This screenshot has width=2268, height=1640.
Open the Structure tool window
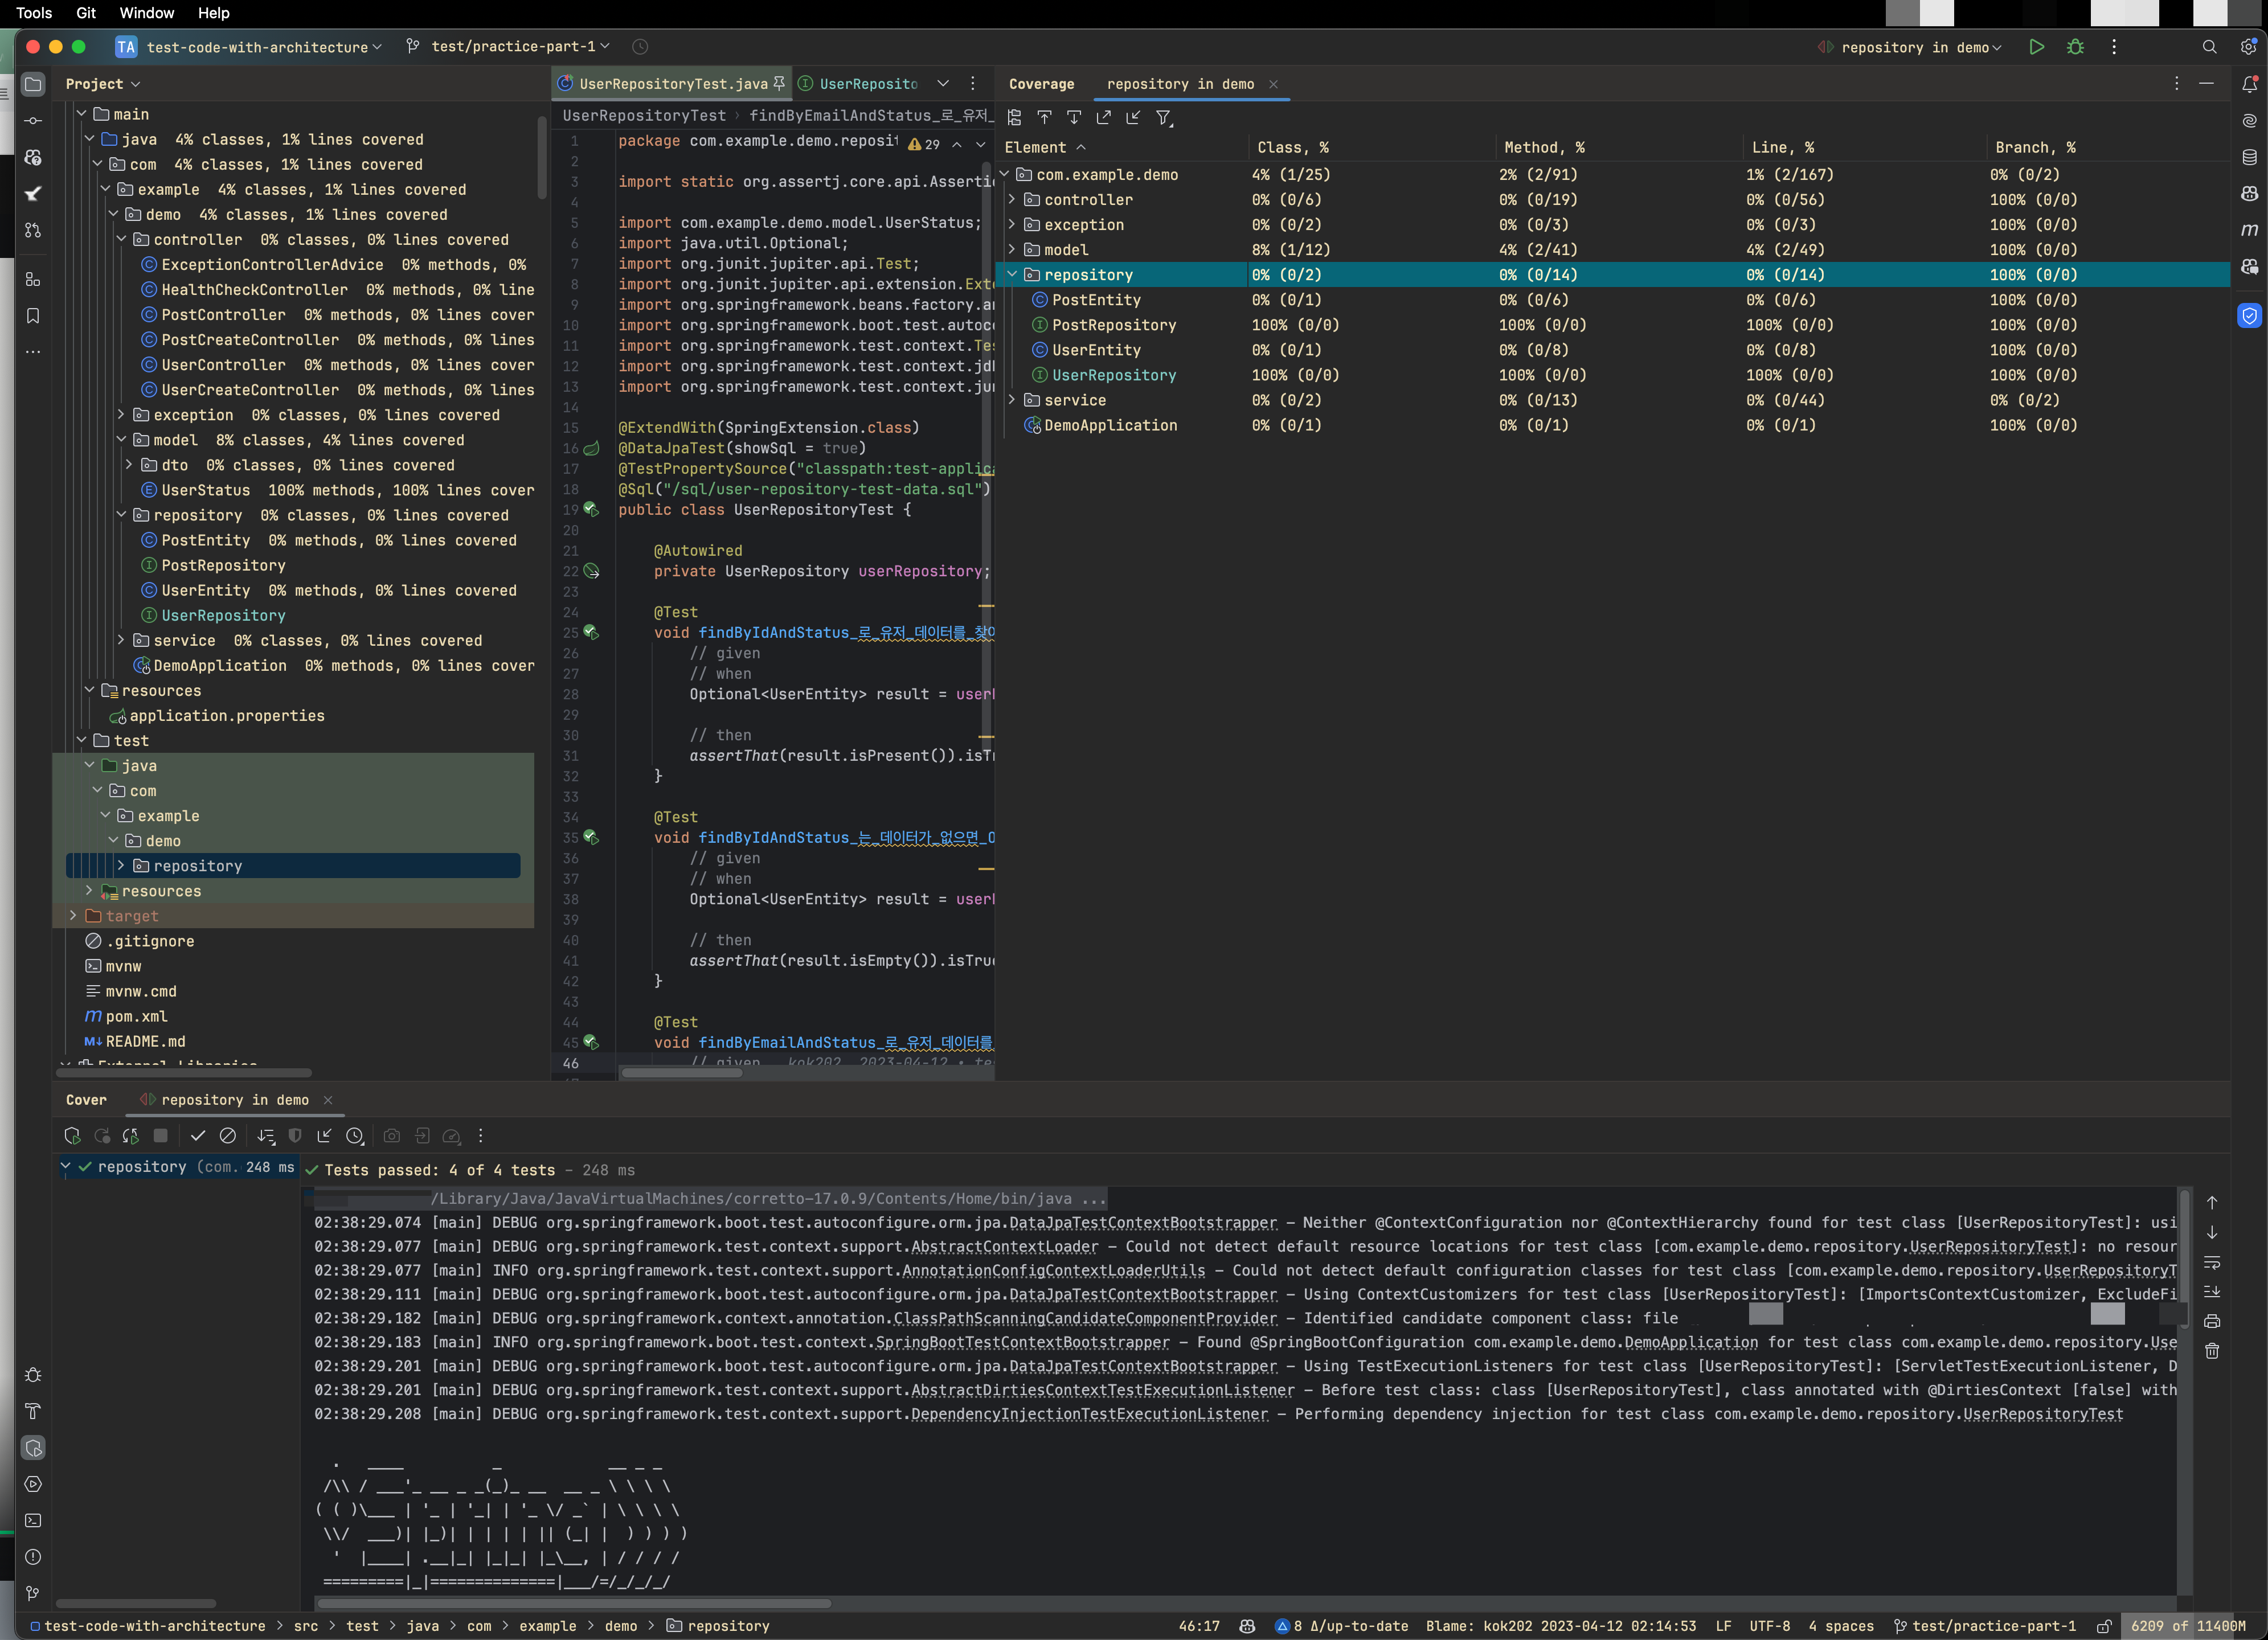[x=33, y=279]
